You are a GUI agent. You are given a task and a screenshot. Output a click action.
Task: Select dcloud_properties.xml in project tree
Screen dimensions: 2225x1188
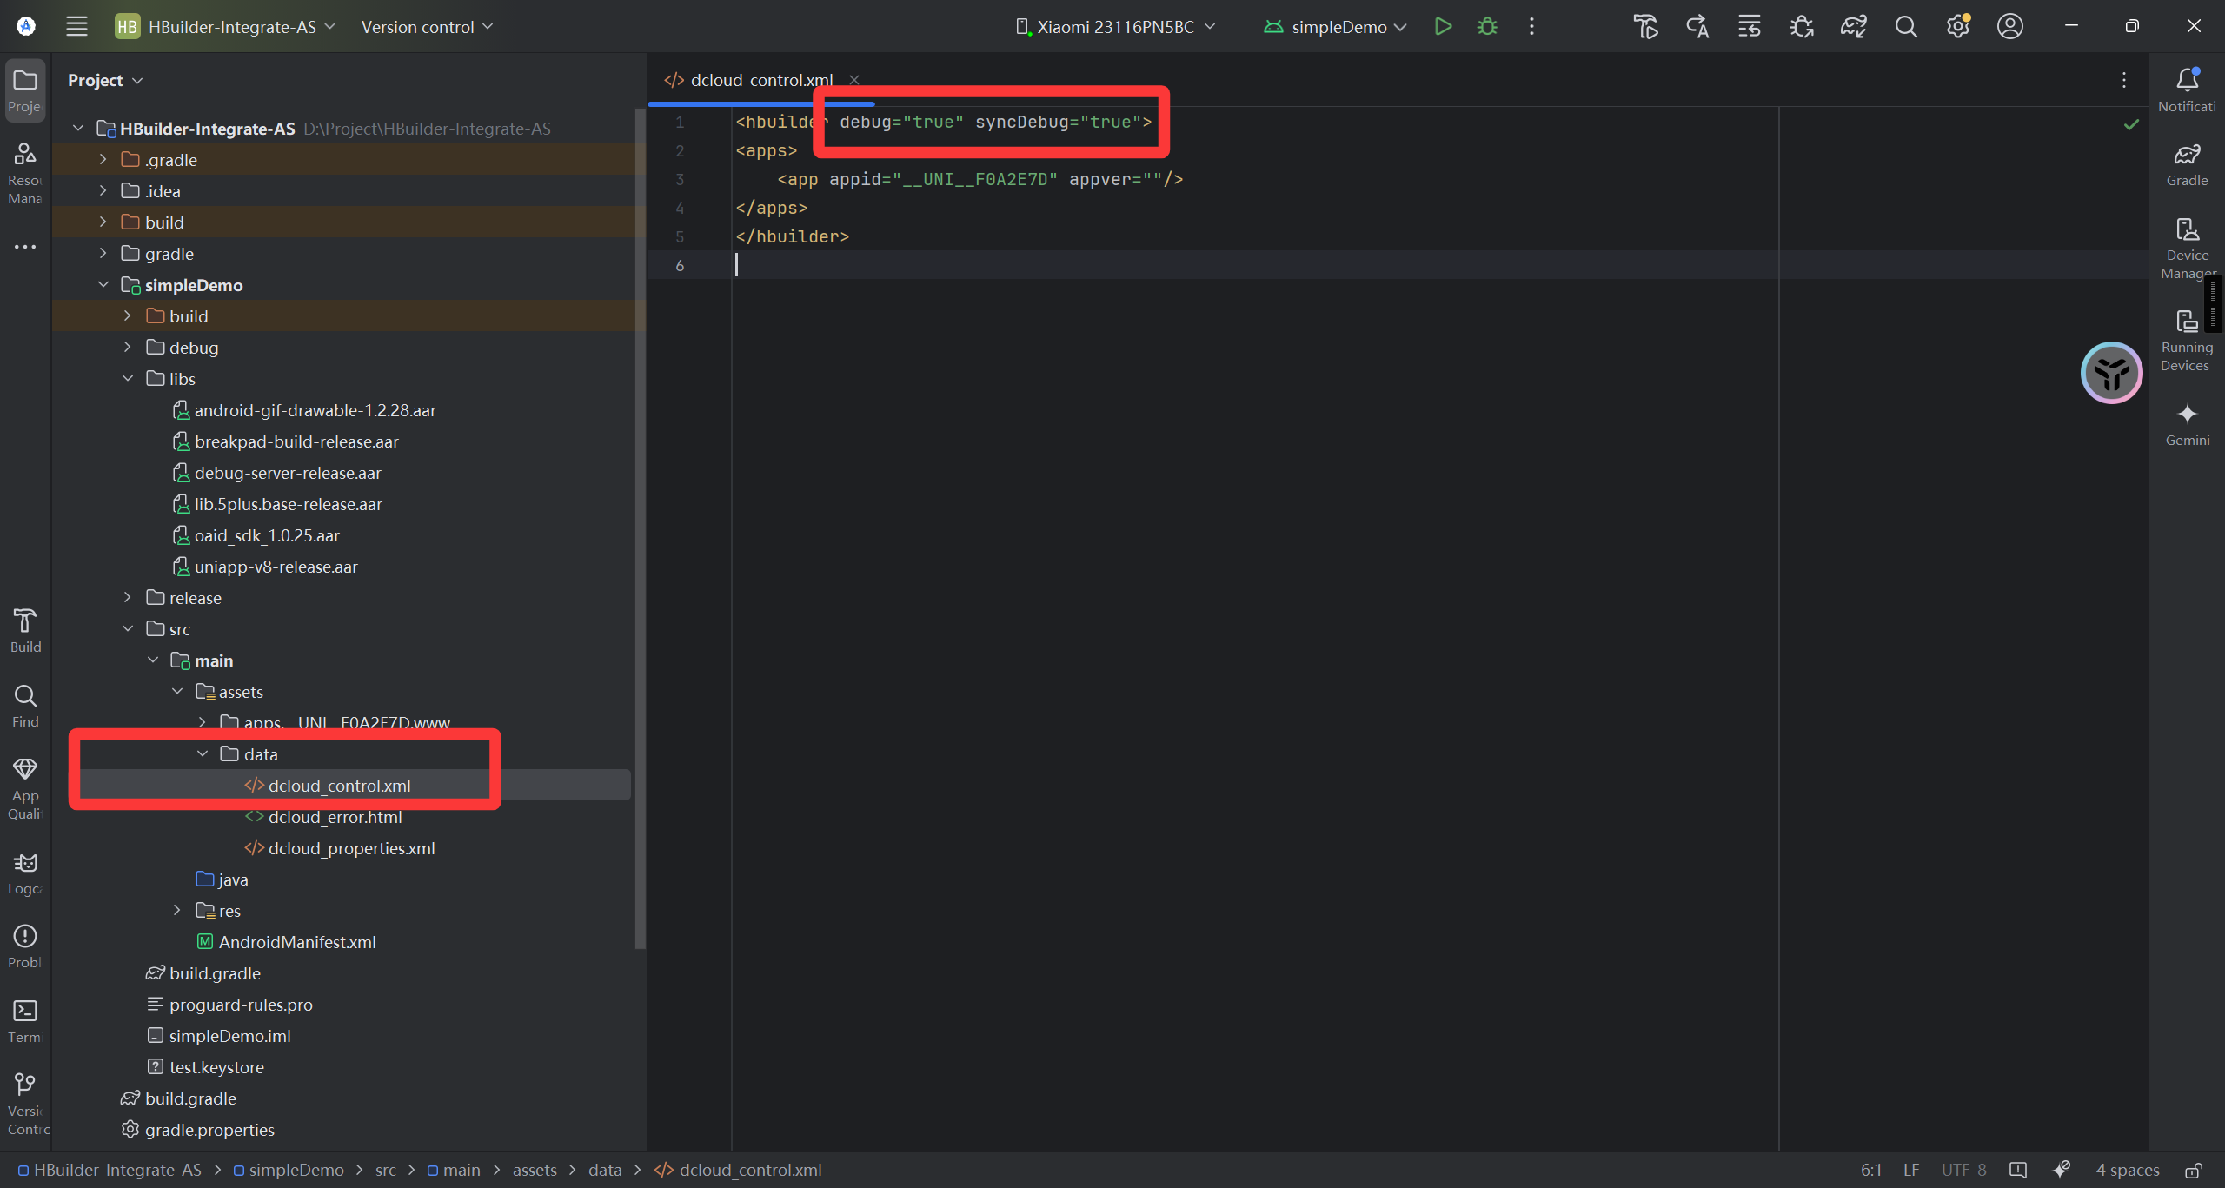351,847
